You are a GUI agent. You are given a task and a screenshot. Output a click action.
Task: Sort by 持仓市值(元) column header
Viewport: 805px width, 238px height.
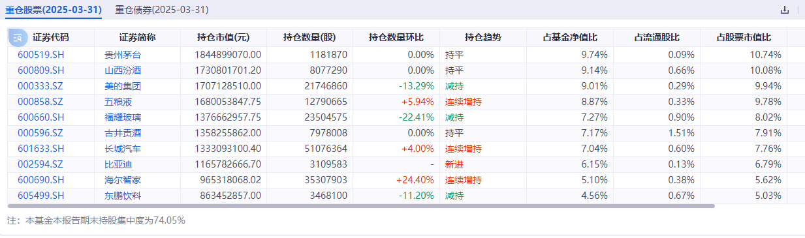(x=223, y=37)
